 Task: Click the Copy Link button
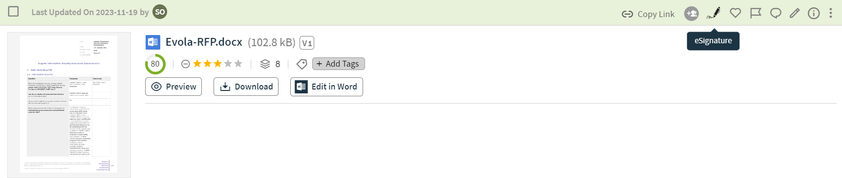coord(648,14)
